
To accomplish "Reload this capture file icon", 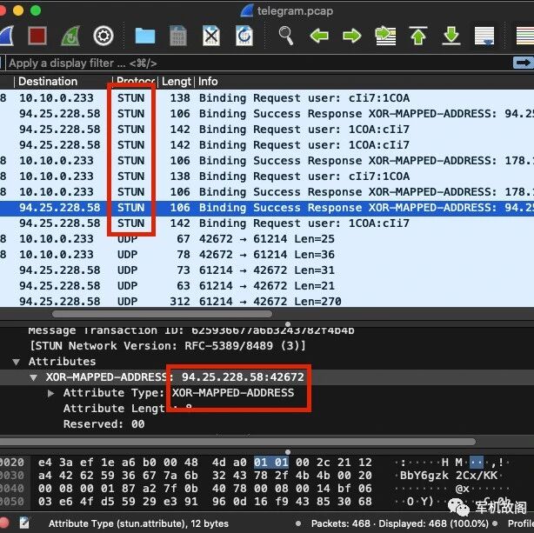I will click(x=244, y=36).
